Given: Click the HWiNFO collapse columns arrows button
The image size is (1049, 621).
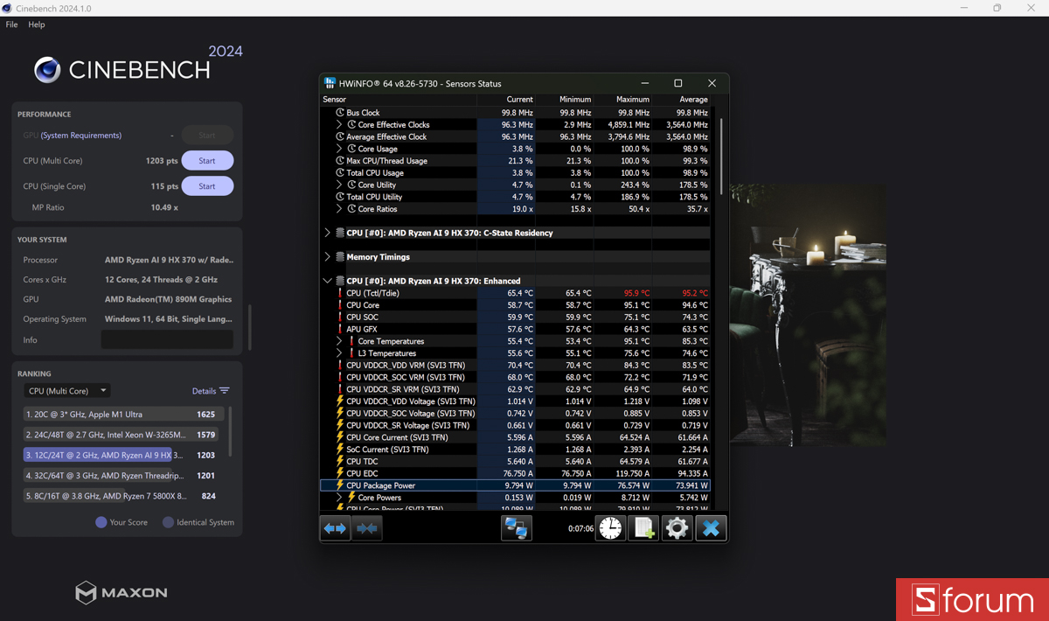Looking at the screenshot, I should pos(367,528).
